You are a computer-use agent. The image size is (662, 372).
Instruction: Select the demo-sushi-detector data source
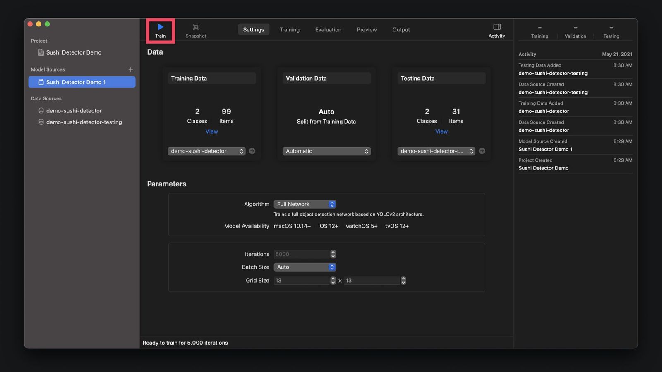[74, 111]
